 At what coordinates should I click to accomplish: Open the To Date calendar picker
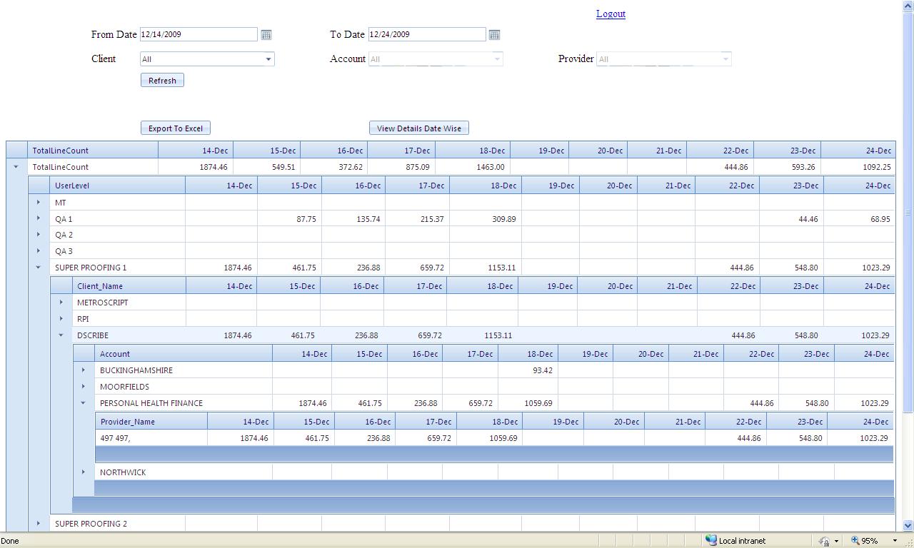pos(494,34)
